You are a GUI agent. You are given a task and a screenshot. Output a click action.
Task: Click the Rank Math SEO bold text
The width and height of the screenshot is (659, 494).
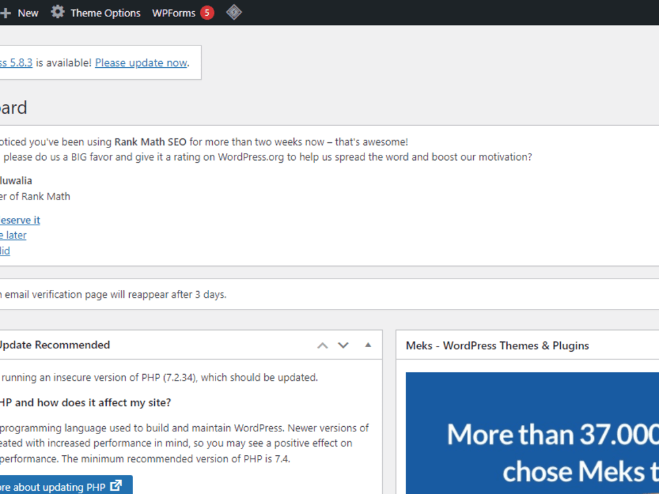click(150, 142)
